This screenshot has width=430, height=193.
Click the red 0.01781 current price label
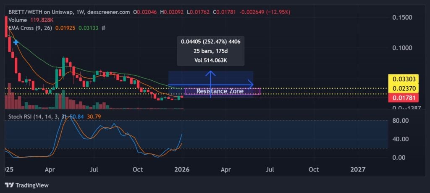(404, 98)
